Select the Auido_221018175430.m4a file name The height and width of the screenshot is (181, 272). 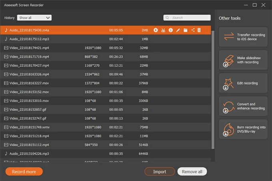point(29,30)
